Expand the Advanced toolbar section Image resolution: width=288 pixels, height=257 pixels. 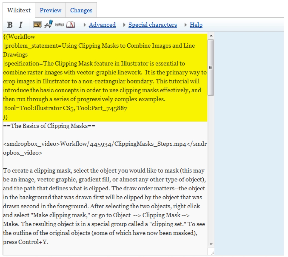pos(102,25)
